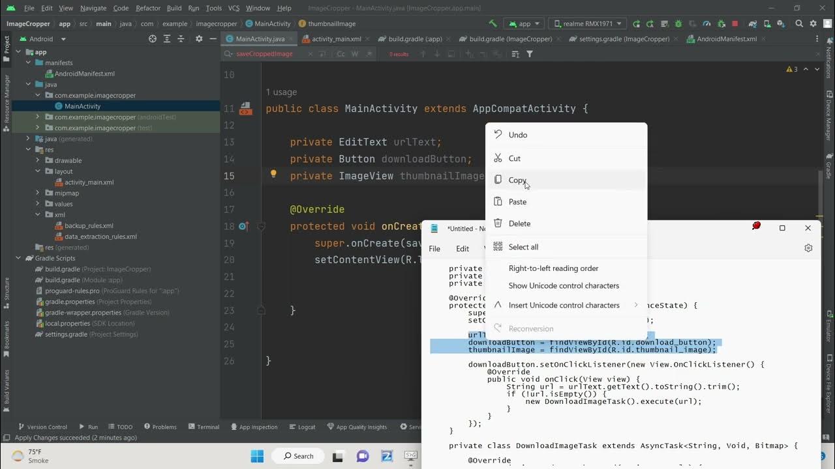This screenshot has height=469, width=835.
Task: Collapse the res folder in project tree
Action: tap(28, 150)
